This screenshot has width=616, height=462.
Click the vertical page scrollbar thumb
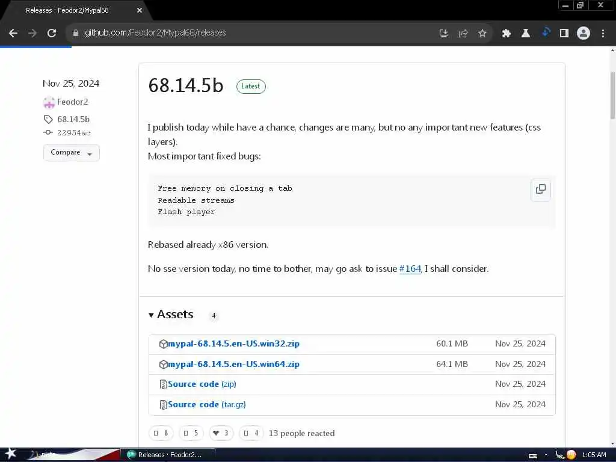tap(612, 96)
